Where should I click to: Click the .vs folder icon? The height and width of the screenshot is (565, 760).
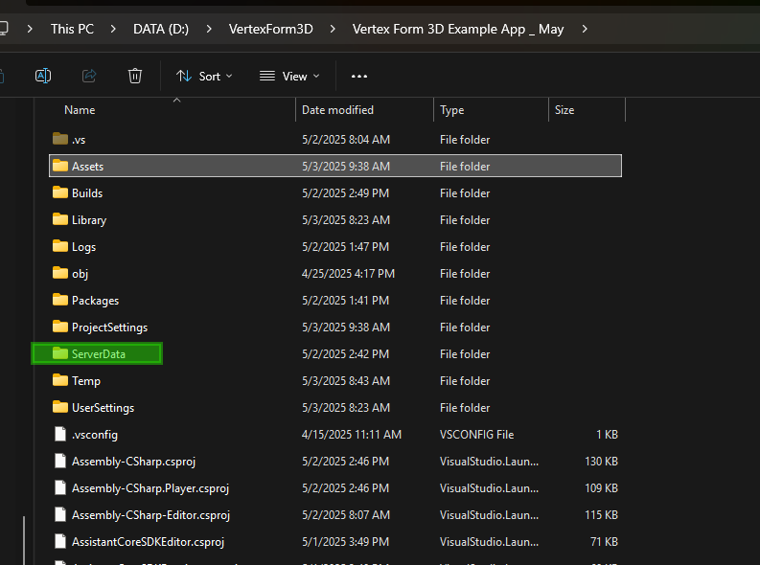[60, 139]
